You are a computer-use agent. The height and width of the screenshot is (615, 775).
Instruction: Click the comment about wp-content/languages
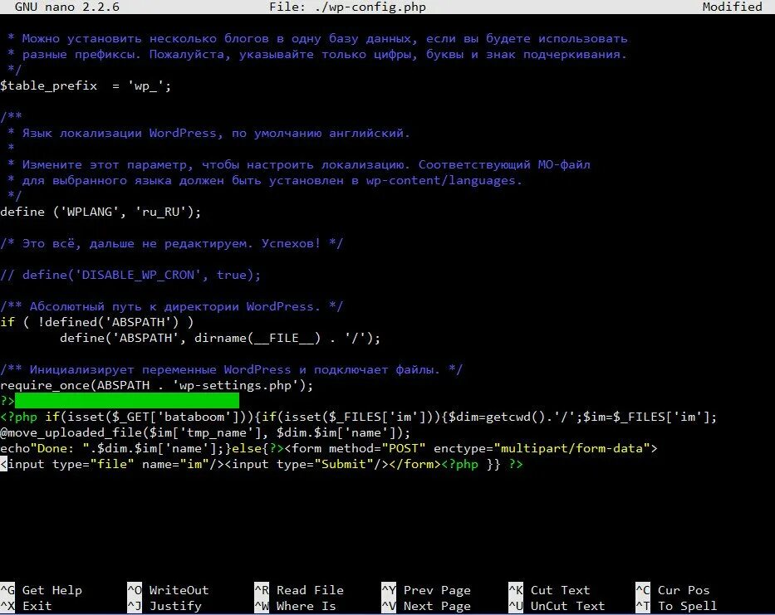265,181
